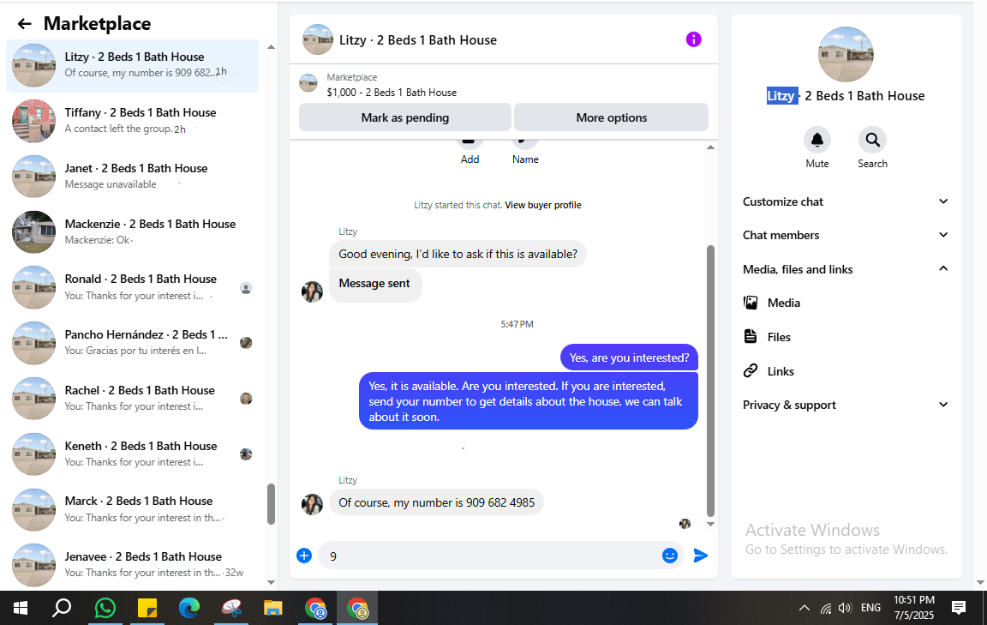987x625 pixels.
Task: Open network settings tray icon
Action: [x=826, y=609]
